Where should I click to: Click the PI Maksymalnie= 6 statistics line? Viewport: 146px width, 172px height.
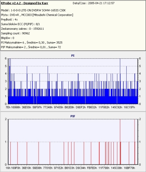pos(32,43)
